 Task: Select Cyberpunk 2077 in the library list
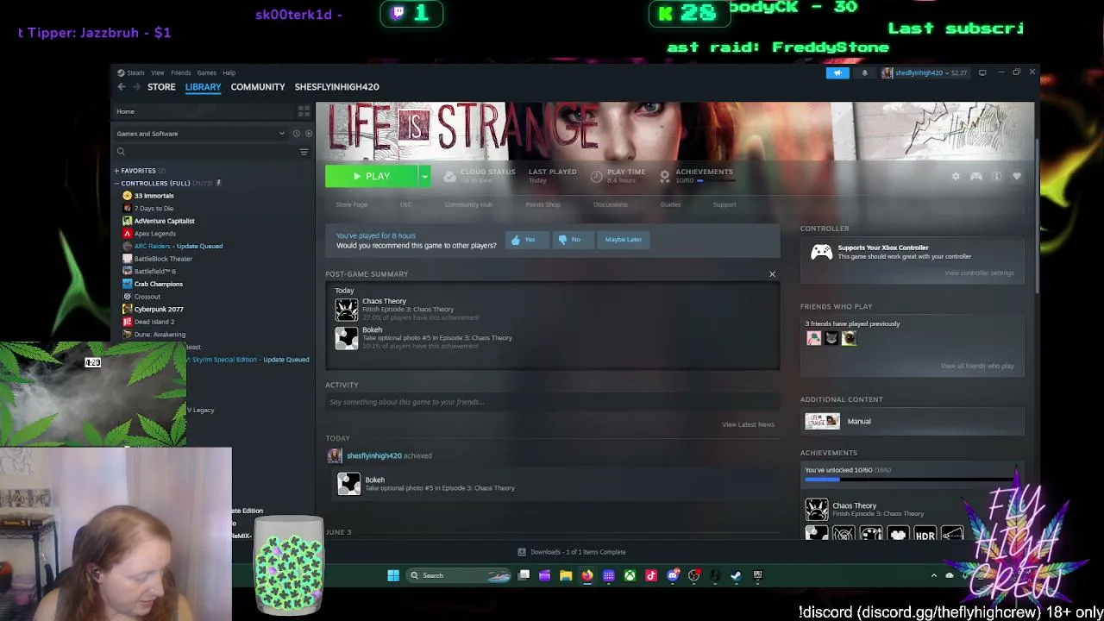(x=159, y=309)
